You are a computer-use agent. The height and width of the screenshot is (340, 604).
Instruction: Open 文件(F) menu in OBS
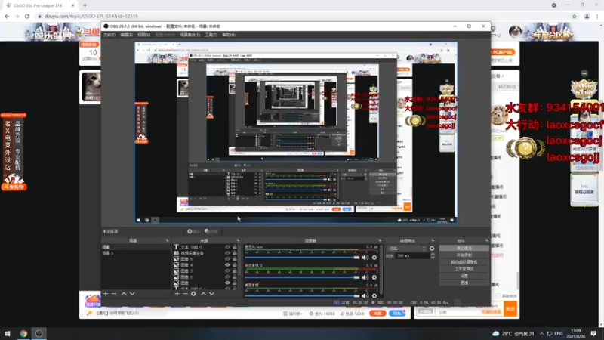tap(109, 35)
